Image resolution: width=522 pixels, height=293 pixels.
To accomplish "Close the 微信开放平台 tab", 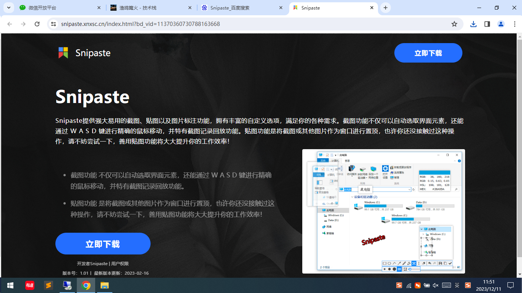I will (x=99, y=8).
